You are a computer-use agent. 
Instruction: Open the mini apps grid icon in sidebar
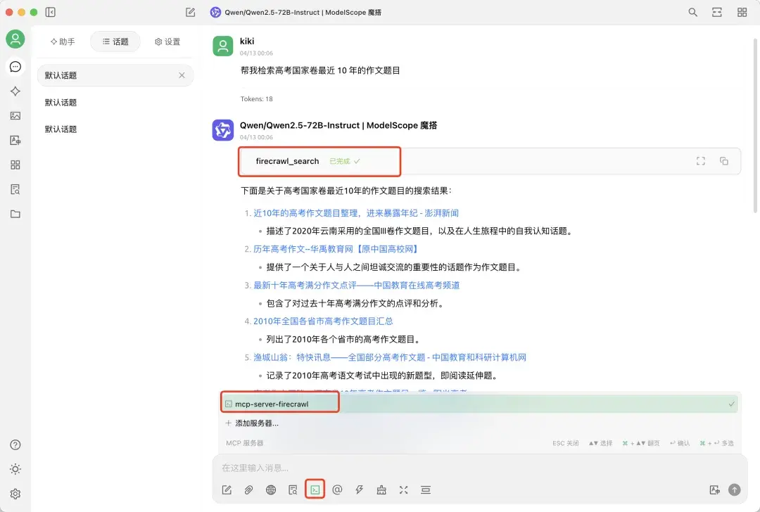pos(15,165)
